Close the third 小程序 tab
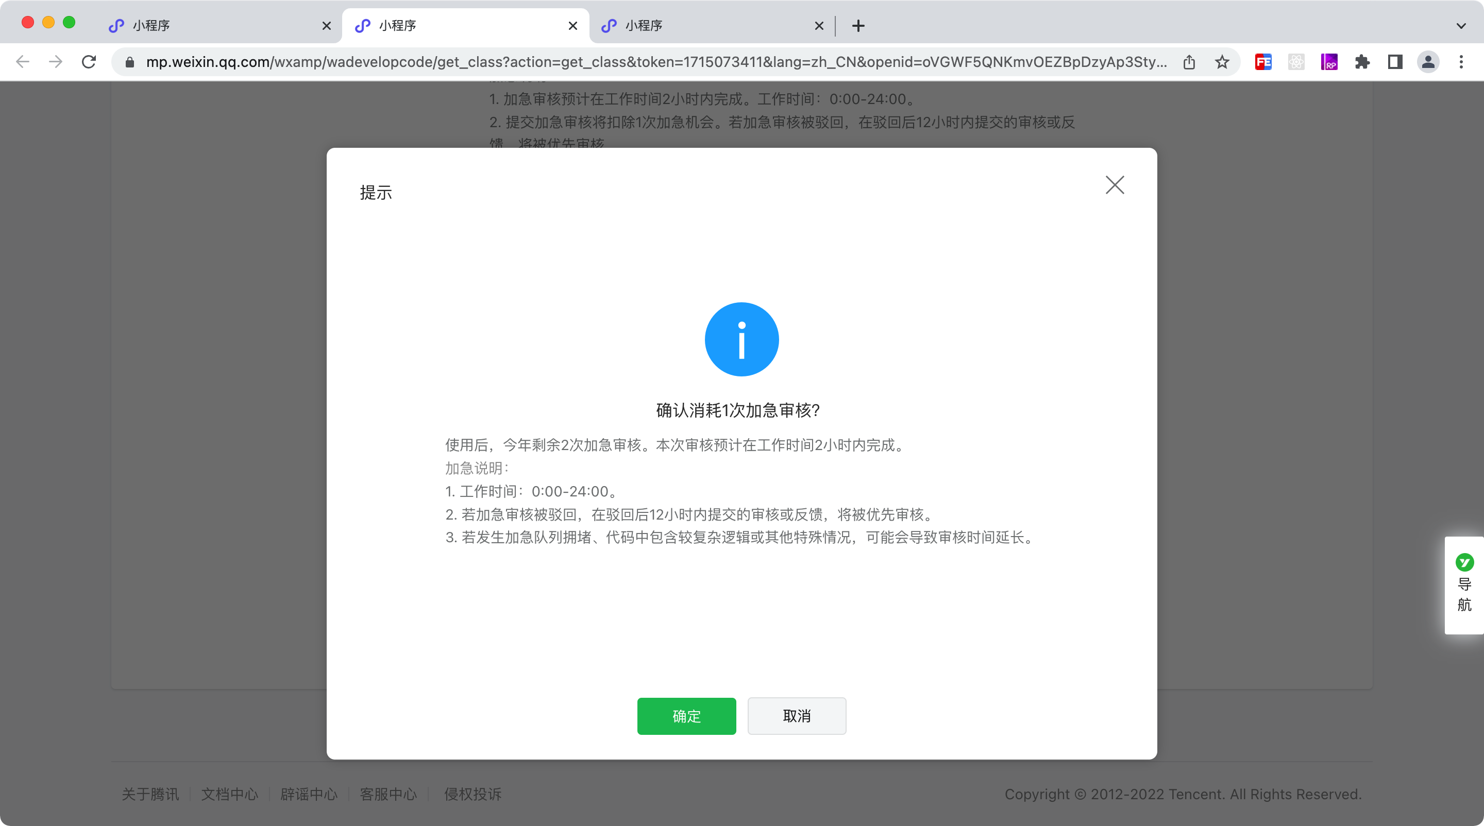 pyautogui.click(x=819, y=25)
